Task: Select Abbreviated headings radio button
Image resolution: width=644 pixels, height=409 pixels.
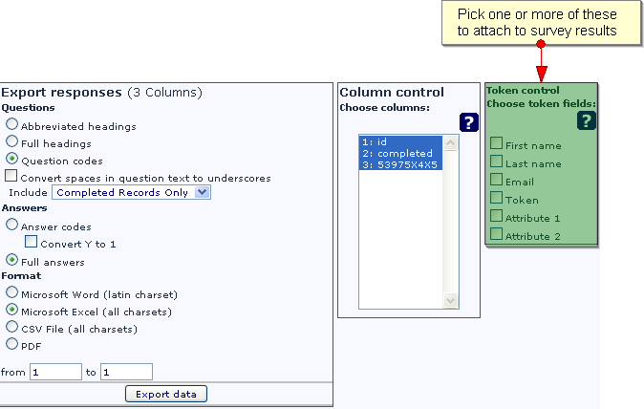Action: point(11,124)
